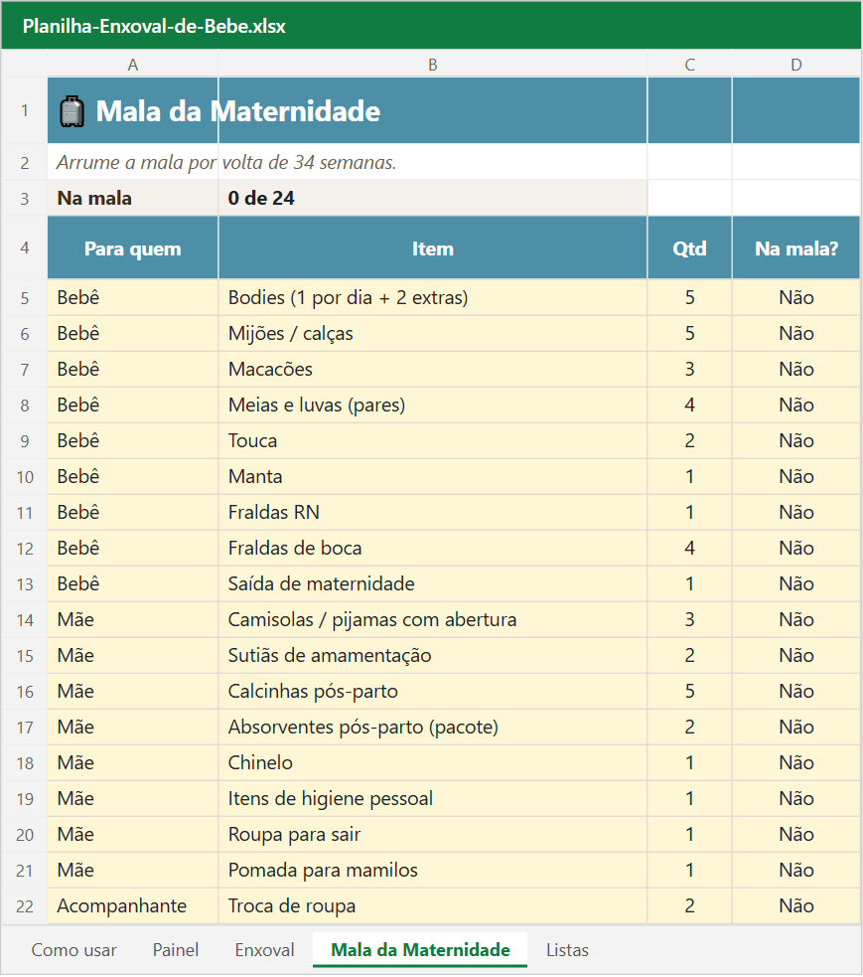Click the quantity cell for Fraldas de boca

point(690,549)
